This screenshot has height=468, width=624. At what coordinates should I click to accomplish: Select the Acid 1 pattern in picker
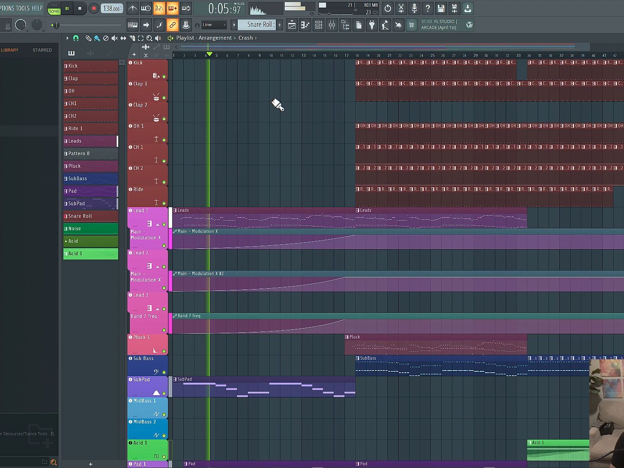pos(91,254)
